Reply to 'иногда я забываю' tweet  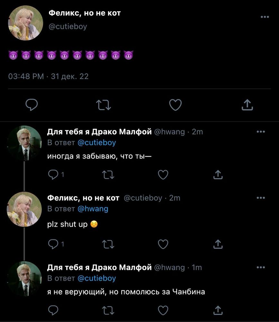(x=52, y=175)
